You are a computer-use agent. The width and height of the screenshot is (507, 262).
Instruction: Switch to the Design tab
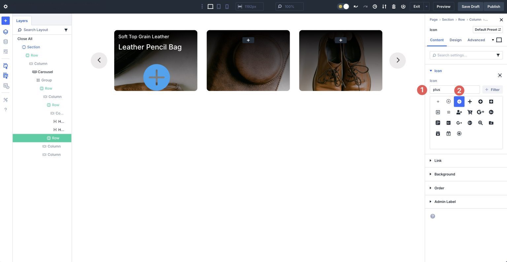coord(456,40)
